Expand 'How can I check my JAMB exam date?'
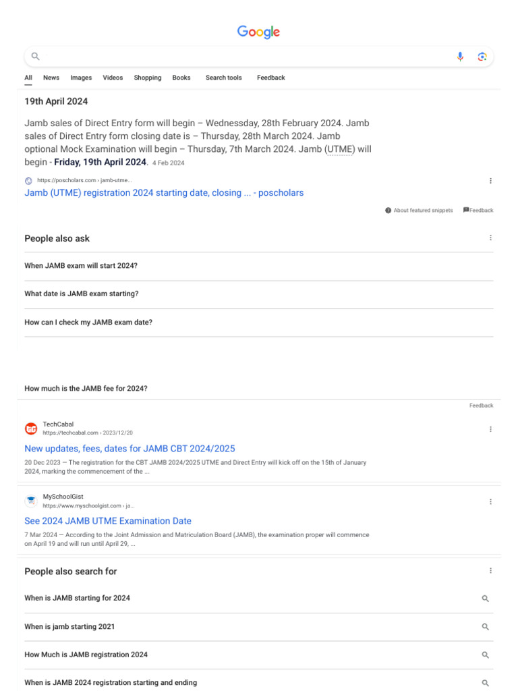The image size is (518, 691). [x=88, y=323]
